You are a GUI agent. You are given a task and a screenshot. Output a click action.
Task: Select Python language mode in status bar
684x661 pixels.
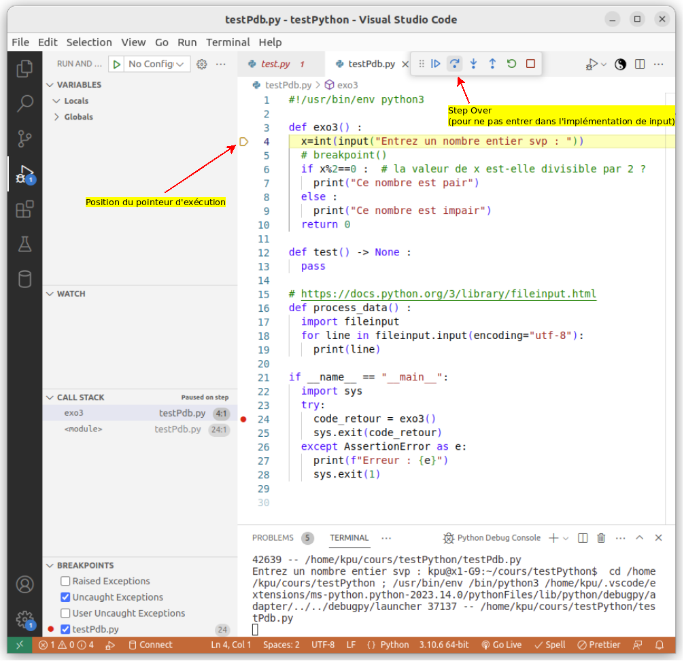(x=395, y=646)
